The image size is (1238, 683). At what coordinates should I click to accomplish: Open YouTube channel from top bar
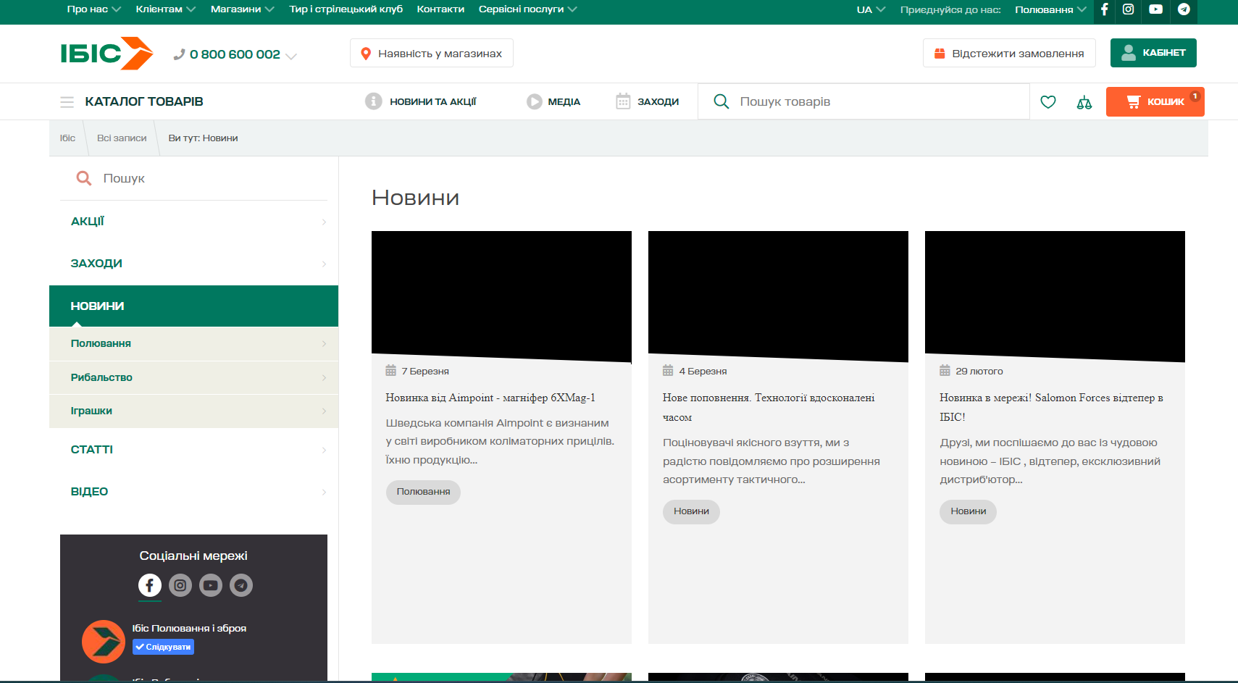1155,9
